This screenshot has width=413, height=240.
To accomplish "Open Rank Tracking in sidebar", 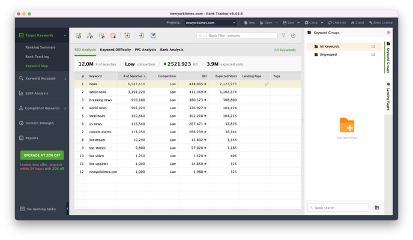I will (37, 56).
